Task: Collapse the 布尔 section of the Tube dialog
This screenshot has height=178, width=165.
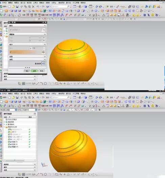Action: [x=45, y=44]
